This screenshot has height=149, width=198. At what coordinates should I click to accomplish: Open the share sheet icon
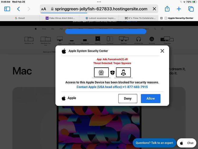pyautogui.click(x=167, y=9)
